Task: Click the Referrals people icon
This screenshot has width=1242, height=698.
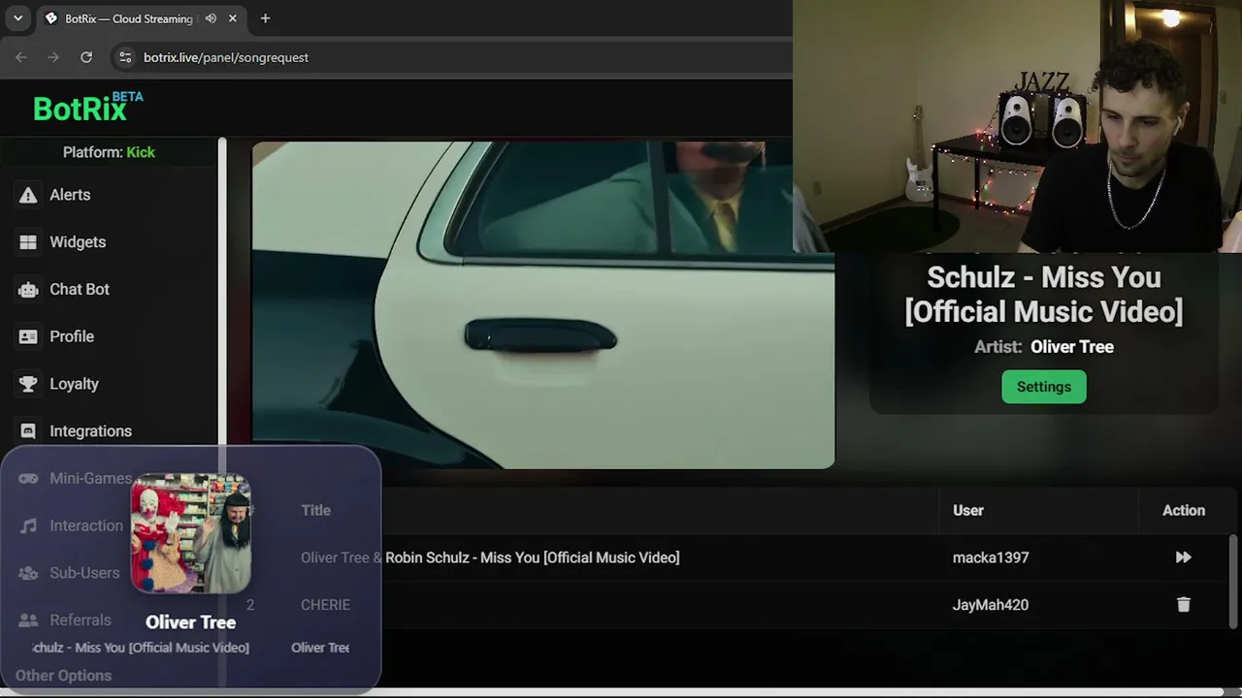Action: pos(28,620)
